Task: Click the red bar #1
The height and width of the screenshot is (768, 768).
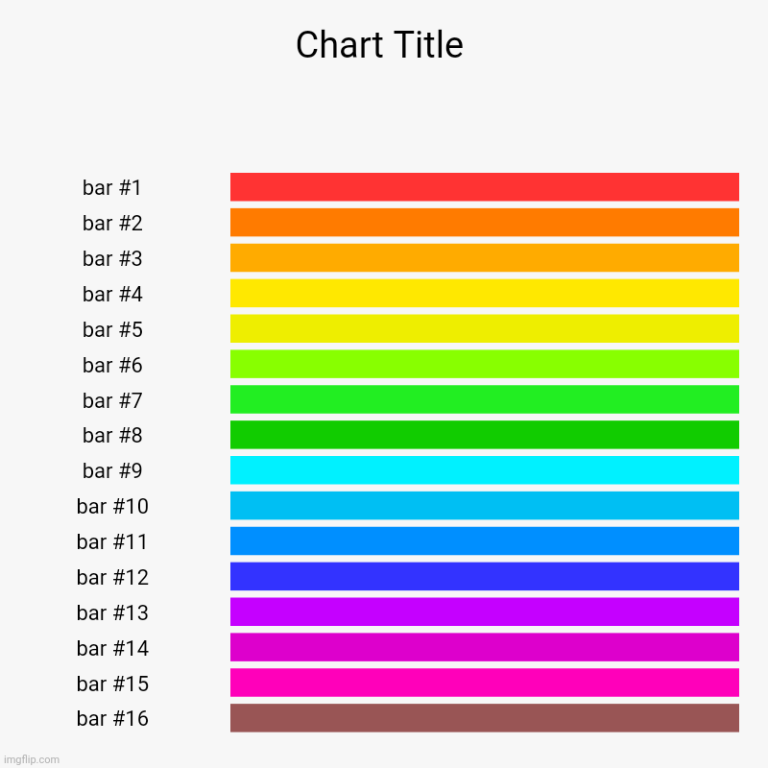Action: (x=484, y=187)
